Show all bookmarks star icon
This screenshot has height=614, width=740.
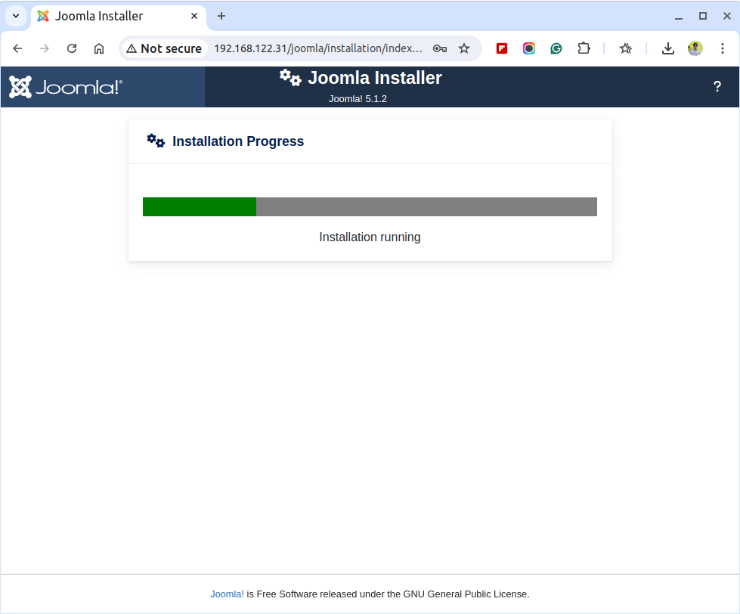626,48
